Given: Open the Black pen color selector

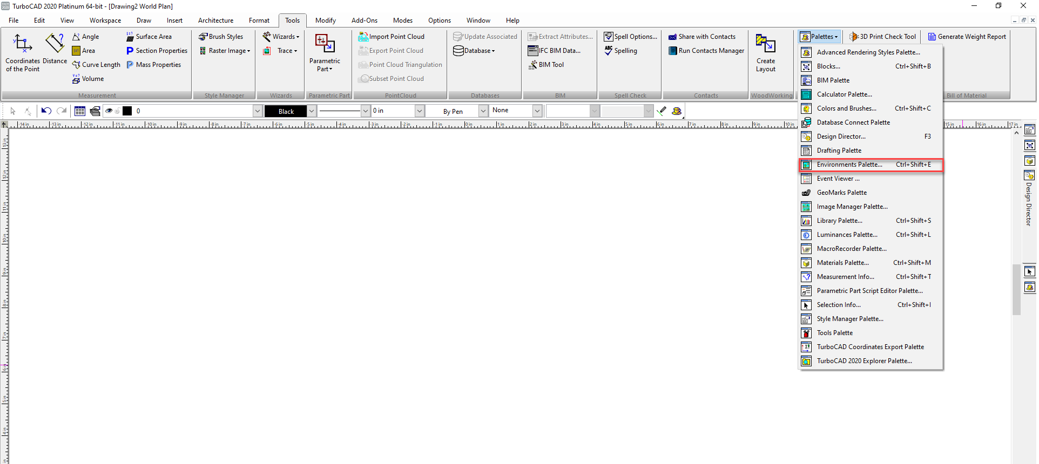Looking at the screenshot, I should pos(290,111).
